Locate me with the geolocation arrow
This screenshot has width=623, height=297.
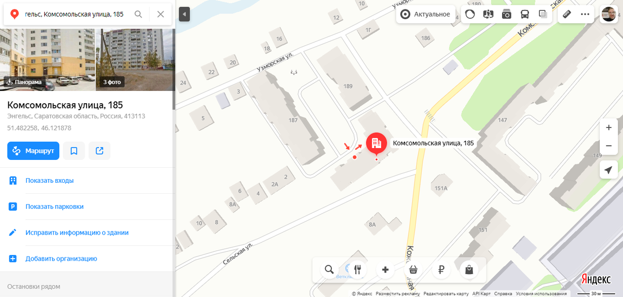tap(608, 170)
